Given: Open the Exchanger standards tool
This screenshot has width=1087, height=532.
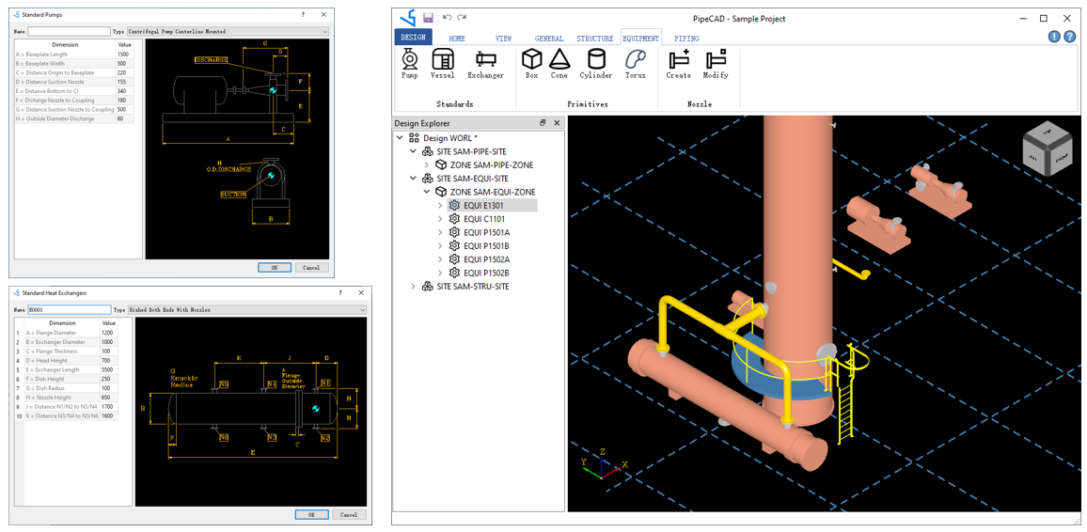Looking at the screenshot, I should 485,62.
